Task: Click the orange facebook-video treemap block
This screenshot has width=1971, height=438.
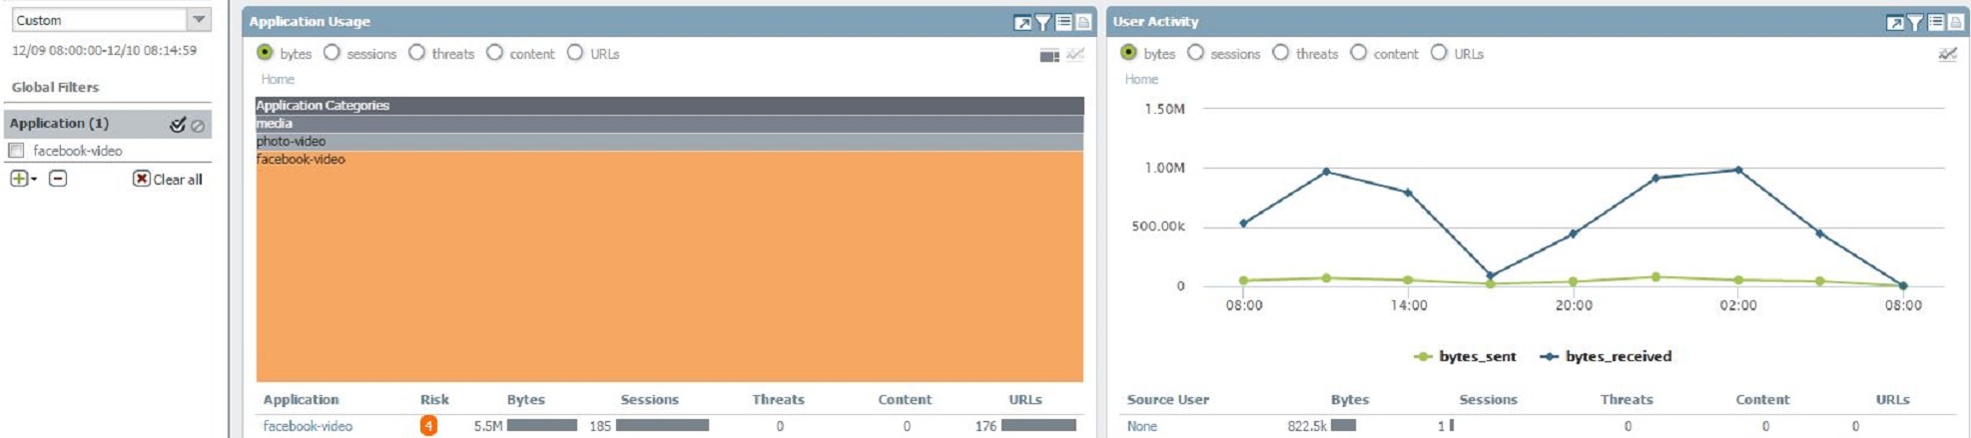Action: click(669, 269)
